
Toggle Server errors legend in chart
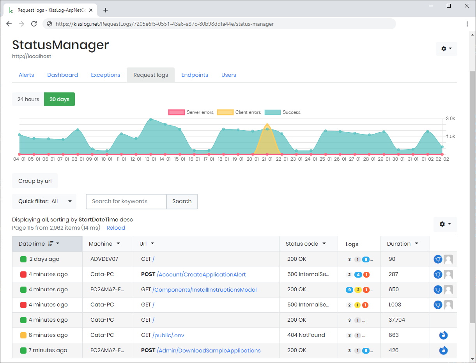[191, 112]
